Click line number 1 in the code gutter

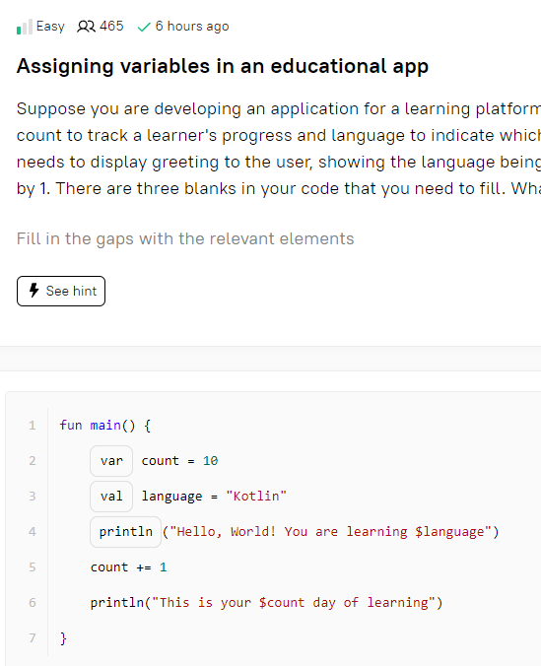33,426
